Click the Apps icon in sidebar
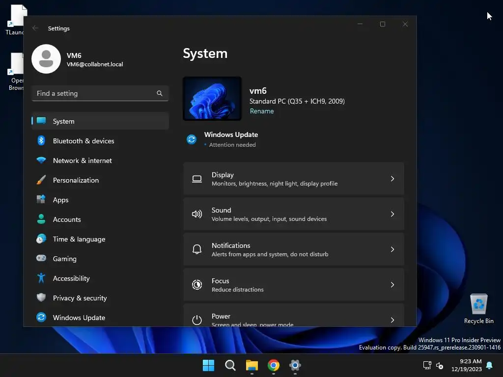 (41, 199)
